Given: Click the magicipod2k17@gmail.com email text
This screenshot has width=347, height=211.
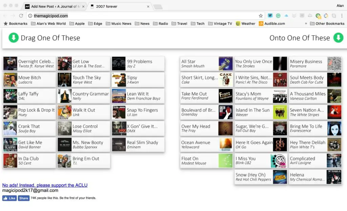Looking at the screenshot, I should (x=30, y=190).
